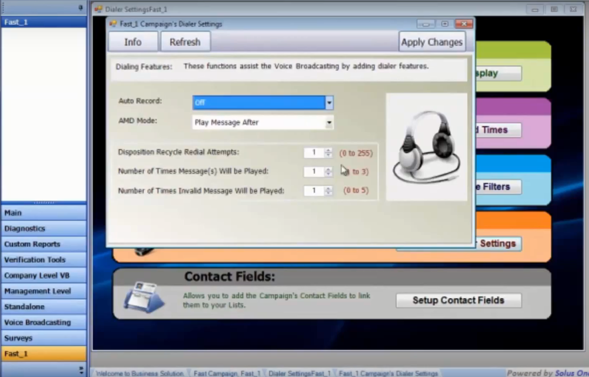Click the Setup Contact Fields button
Screen dimensions: 589x377
(459, 300)
